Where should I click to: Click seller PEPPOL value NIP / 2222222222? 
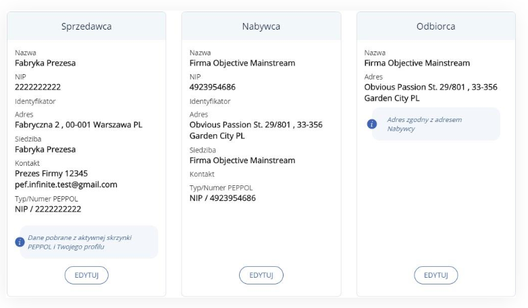[x=48, y=209]
